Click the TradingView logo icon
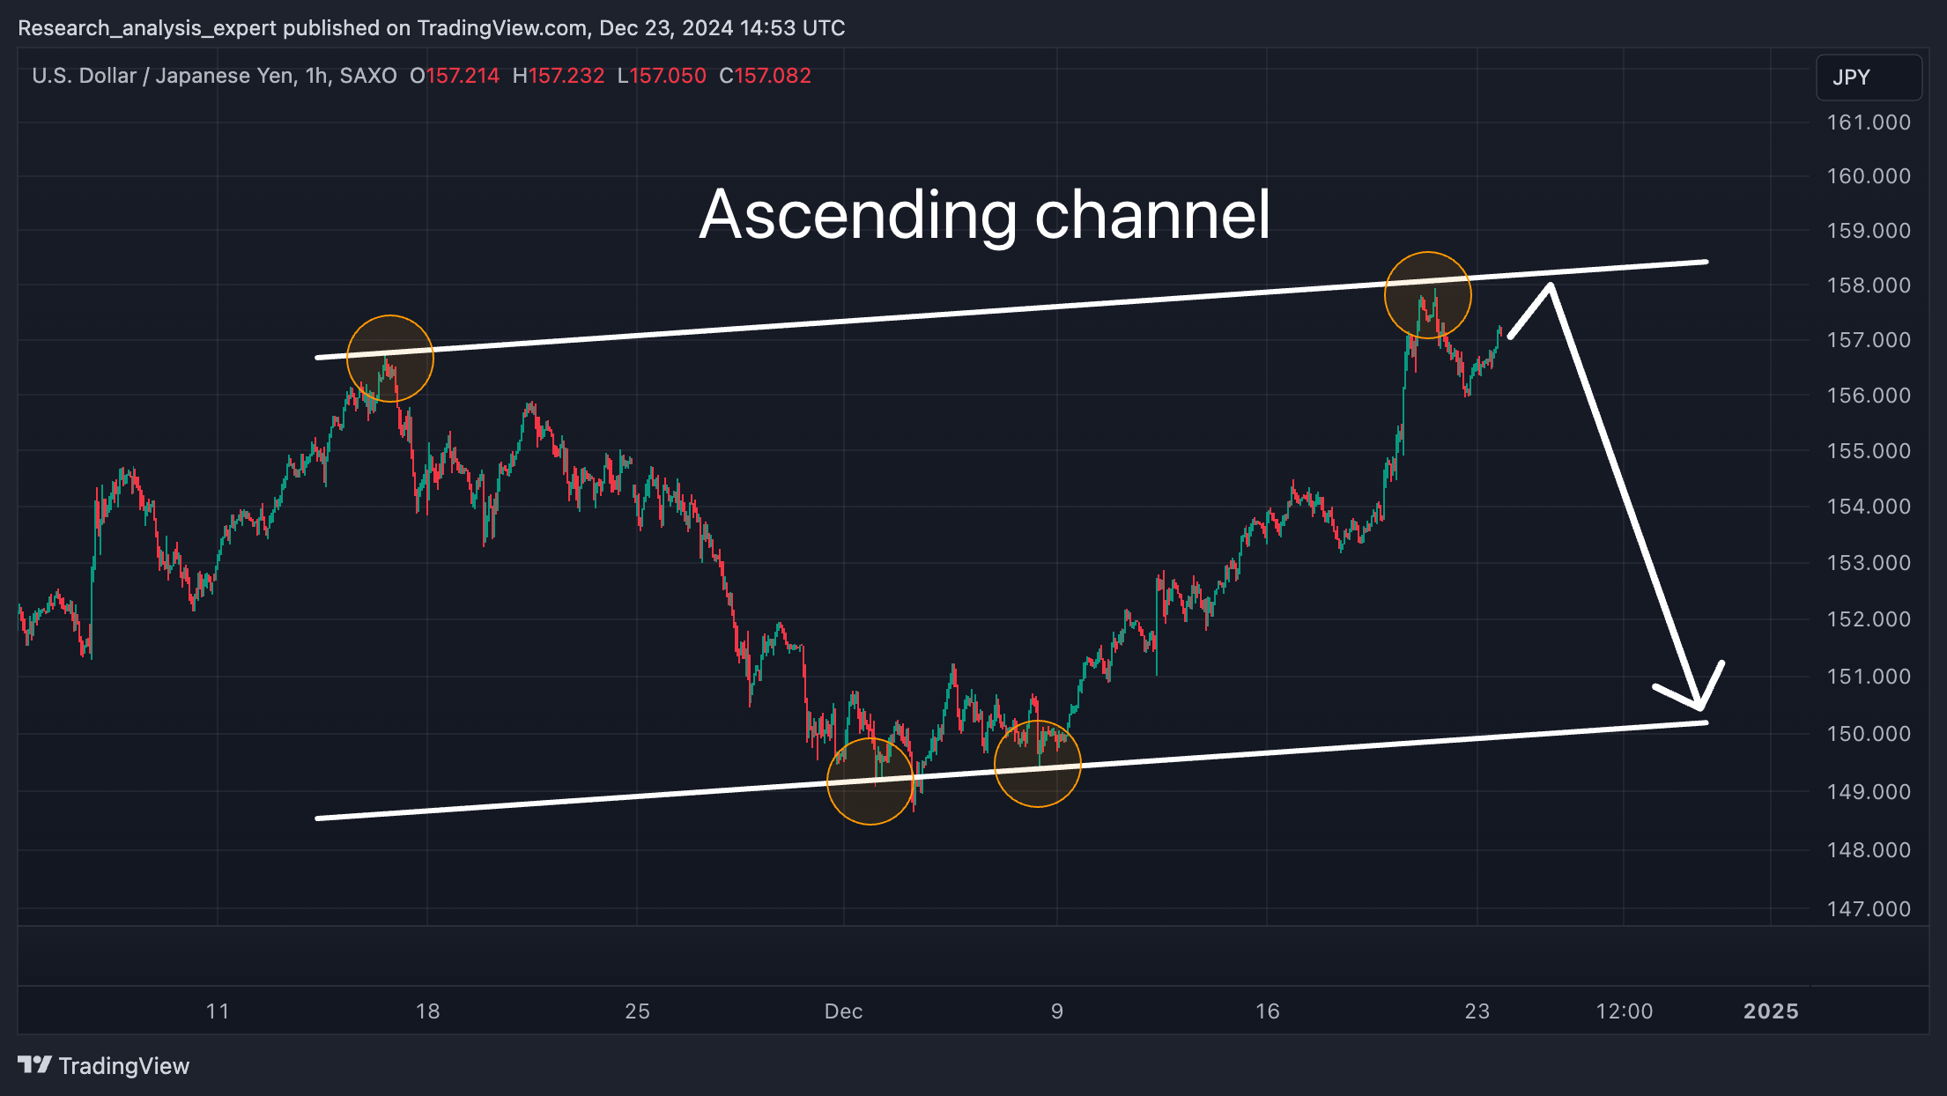The height and width of the screenshot is (1096, 1947). click(x=35, y=1065)
